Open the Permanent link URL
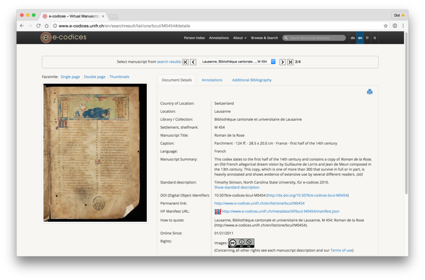This screenshot has width=425, height=280. point(259,203)
